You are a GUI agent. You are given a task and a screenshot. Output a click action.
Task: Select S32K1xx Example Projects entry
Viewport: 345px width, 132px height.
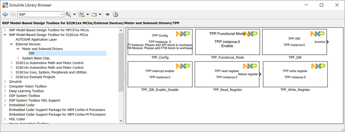tap(35, 77)
